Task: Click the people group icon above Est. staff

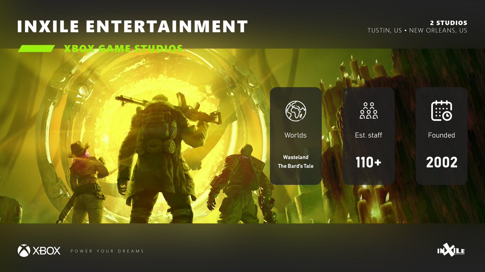Action: pyautogui.click(x=369, y=111)
